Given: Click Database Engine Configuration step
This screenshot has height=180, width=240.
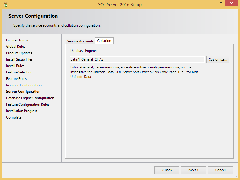Looking at the screenshot, I should [x=30, y=98].
